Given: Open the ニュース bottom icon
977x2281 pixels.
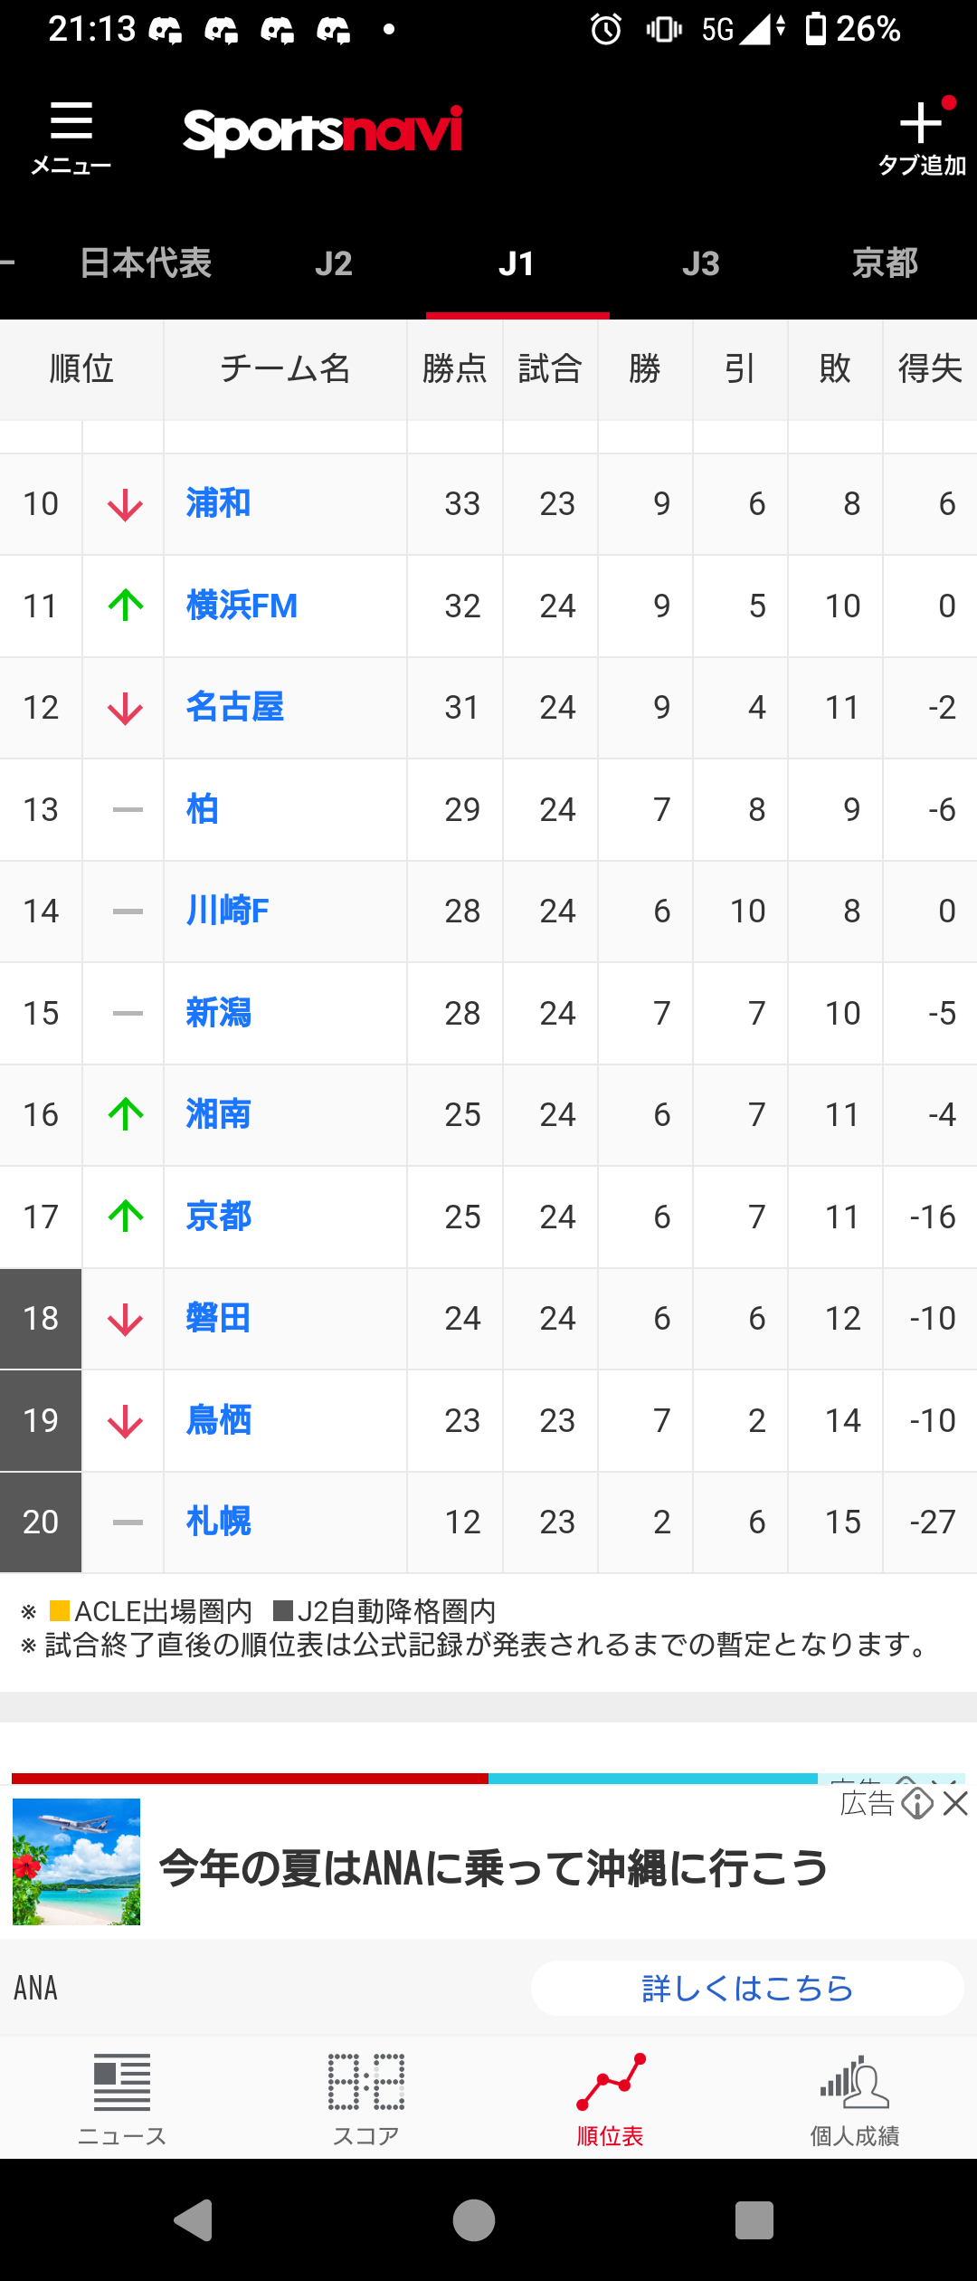Looking at the screenshot, I should [x=122, y=2083].
